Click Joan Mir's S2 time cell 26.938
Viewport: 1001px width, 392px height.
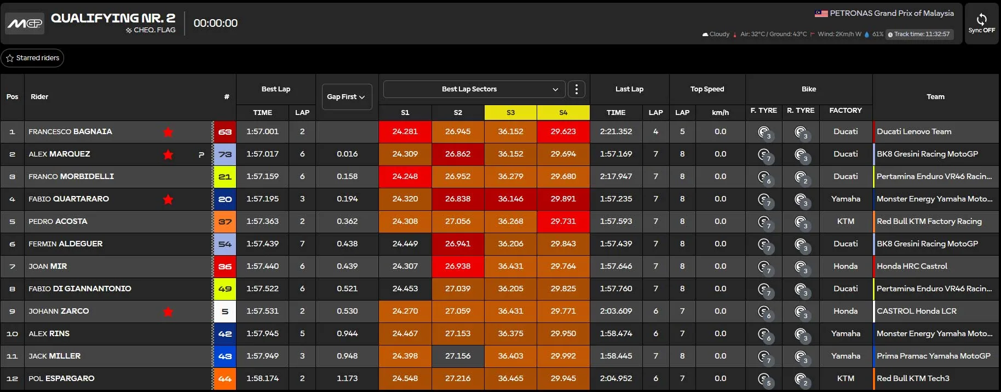pyautogui.click(x=458, y=267)
